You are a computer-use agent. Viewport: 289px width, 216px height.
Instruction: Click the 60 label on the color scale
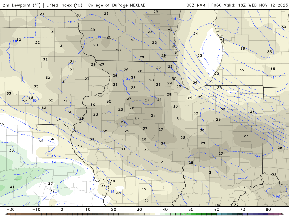tap(217, 210)
